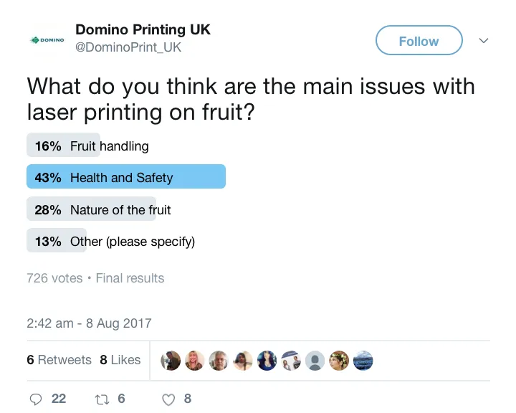Like the tweet with the heart icon
The height and width of the screenshot is (413, 516).
168,399
